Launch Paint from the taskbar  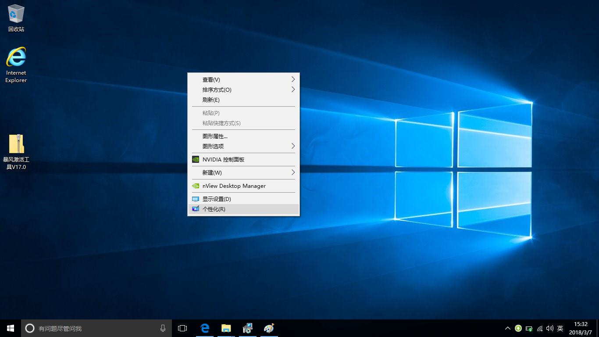coord(269,328)
